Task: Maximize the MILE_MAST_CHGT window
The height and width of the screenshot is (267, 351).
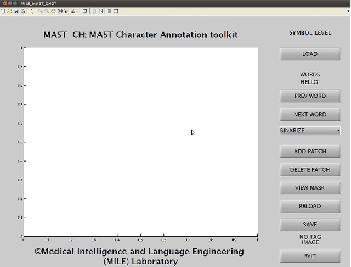Action: (x=15, y=3)
